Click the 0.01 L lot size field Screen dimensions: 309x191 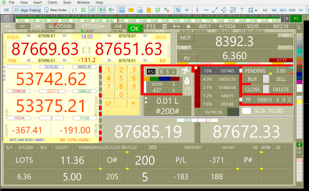click(x=167, y=101)
